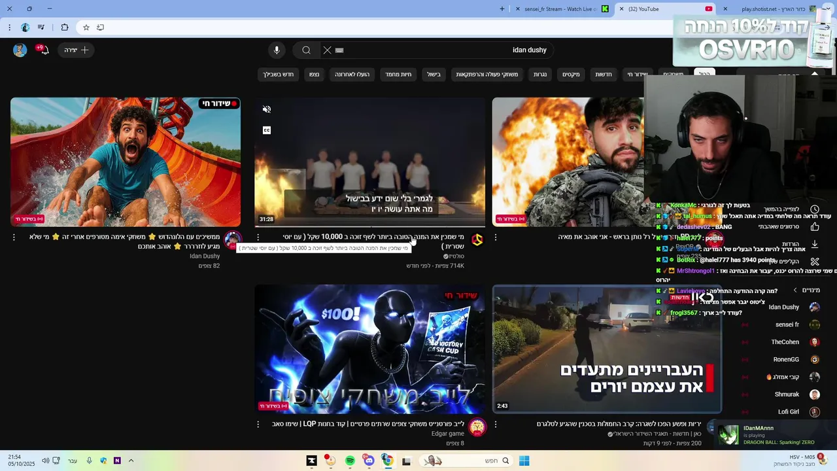Open the browser extensions puzzle icon
Viewport: 837px width, 471px height.
tap(64, 27)
